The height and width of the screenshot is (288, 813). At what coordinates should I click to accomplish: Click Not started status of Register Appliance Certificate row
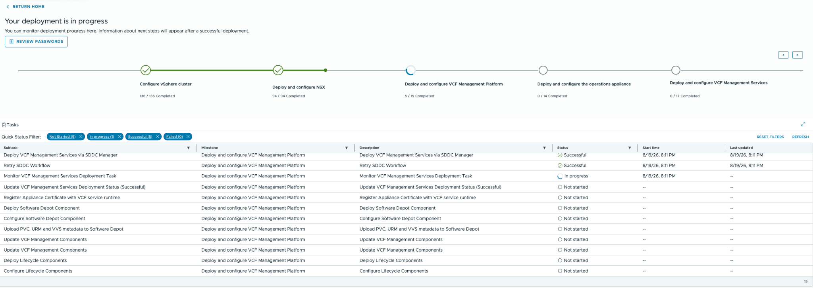click(x=573, y=198)
